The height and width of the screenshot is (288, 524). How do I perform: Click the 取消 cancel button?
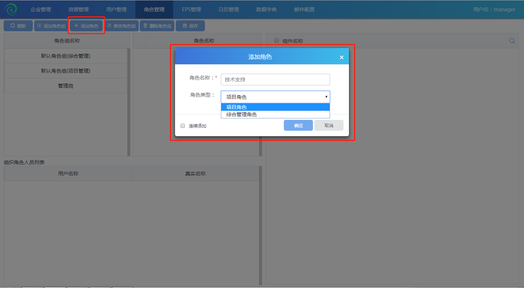(x=329, y=125)
